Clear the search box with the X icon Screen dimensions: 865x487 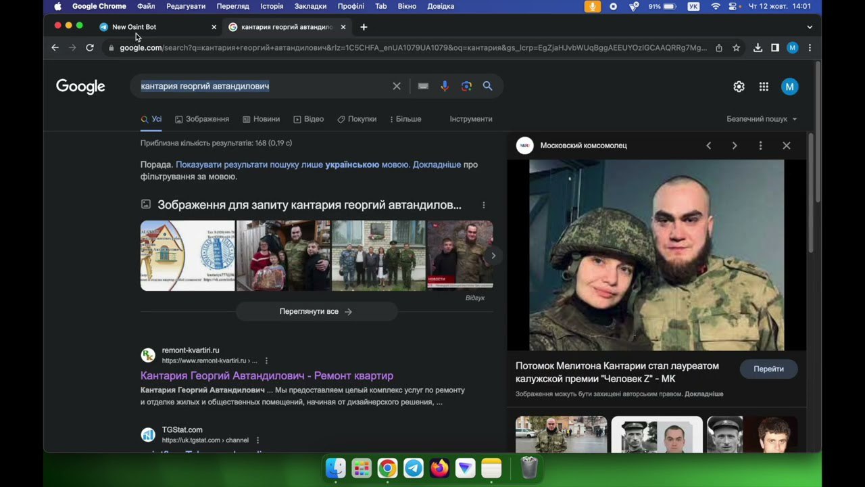pos(397,86)
